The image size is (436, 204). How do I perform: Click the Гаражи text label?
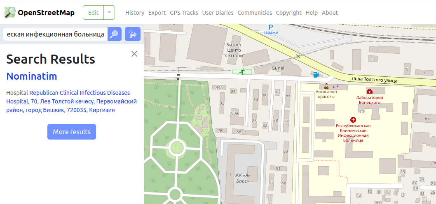pyautogui.click(x=271, y=32)
